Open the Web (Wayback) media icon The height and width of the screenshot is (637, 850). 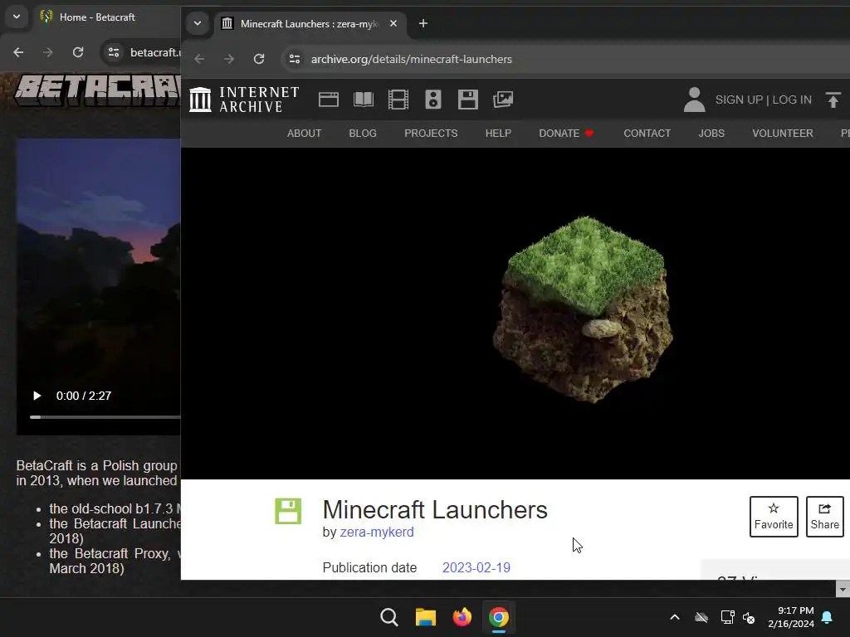(329, 100)
